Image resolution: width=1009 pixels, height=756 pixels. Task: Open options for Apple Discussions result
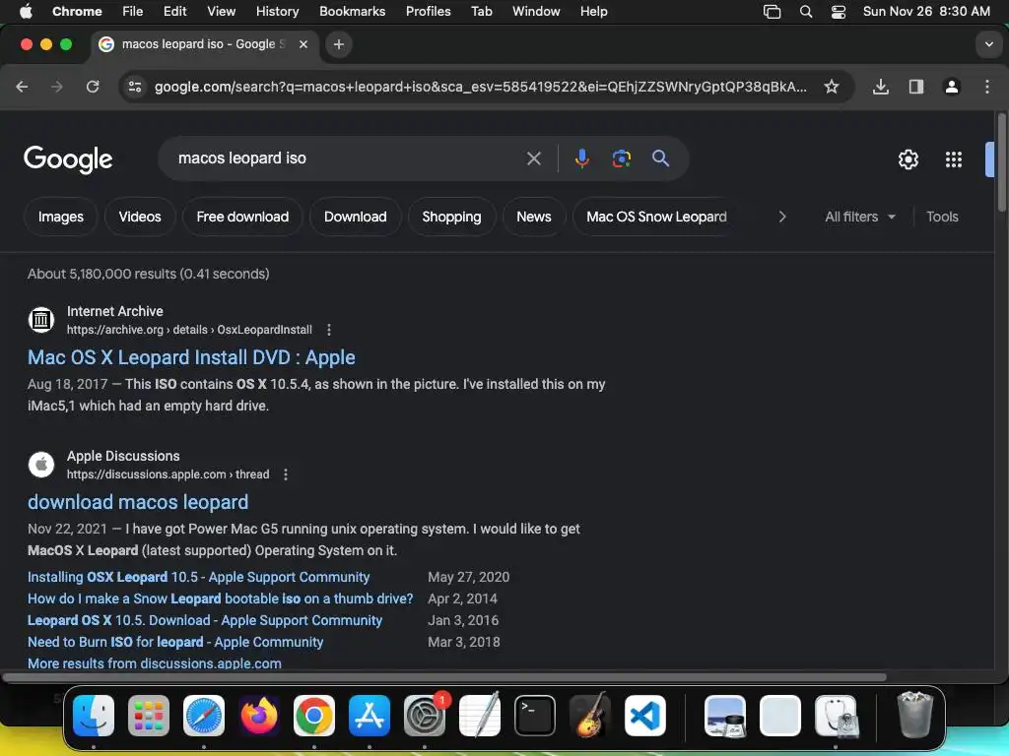click(x=286, y=474)
